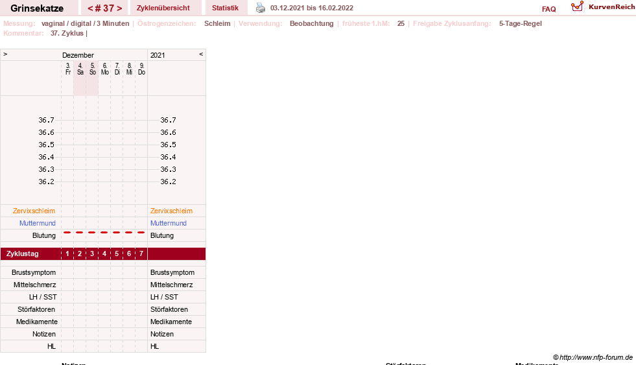
Task: Click the right 36.2 temperature label
Action: pyautogui.click(x=168, y=182)
